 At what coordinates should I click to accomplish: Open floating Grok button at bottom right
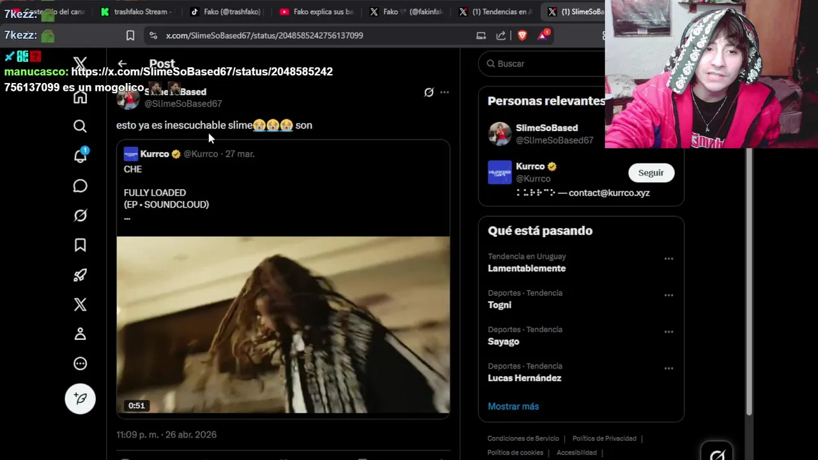(717, 452)
